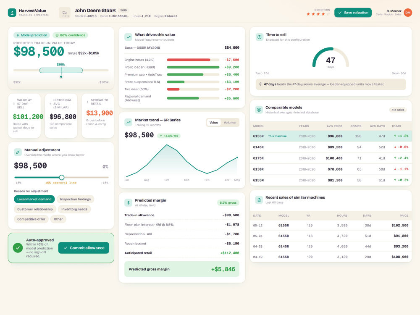This screenshot has width=420, height=315.
Task: Click the Spread to retail card
Action: [98, 115]
